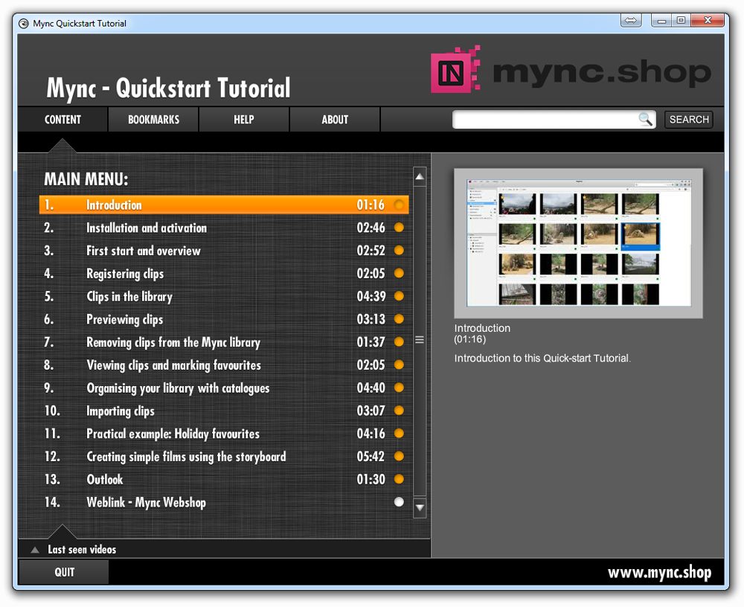The image size is (744, 607).
Task: Click the orange dot next to Previewing clips
Action: [x=399, y=319]
